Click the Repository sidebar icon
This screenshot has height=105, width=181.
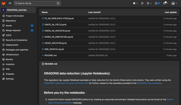point(3,21)
